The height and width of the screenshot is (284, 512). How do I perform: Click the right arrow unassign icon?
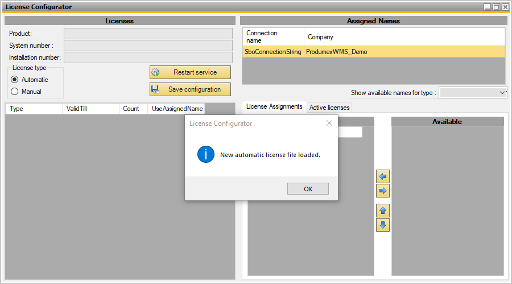tap(383, 191)
